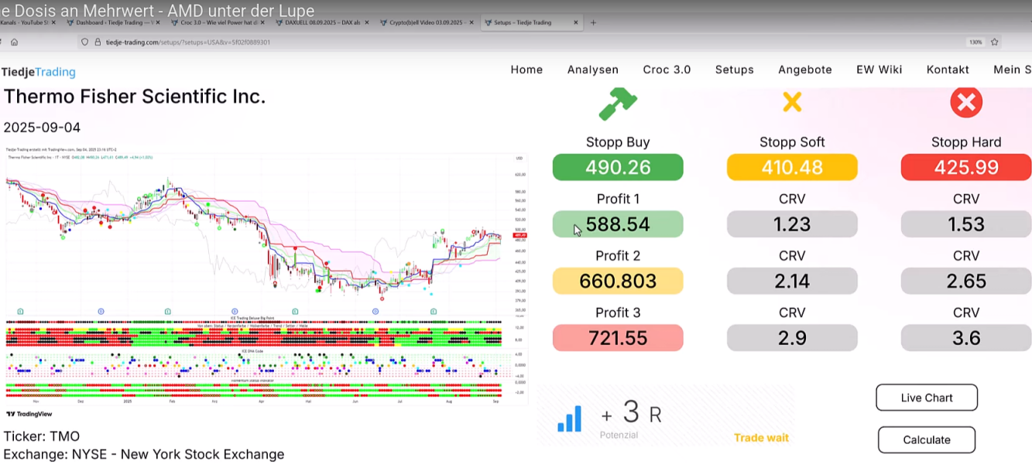Image resolution: width=1032 pixels, height=468 pixels.
Task: Click the green hammer Stopp Buy icon
Action: 617,104
